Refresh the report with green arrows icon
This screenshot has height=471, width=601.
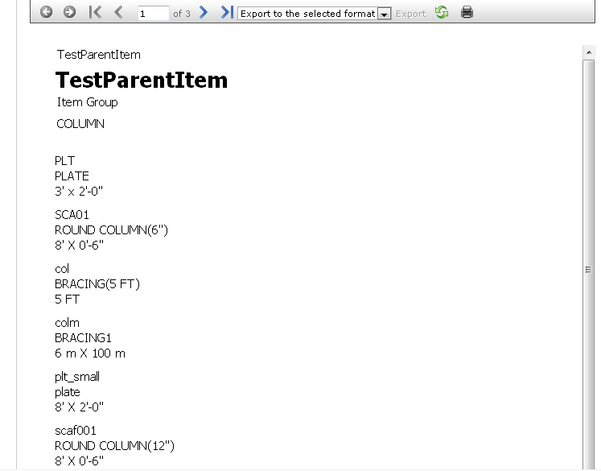tap(442, 13)
